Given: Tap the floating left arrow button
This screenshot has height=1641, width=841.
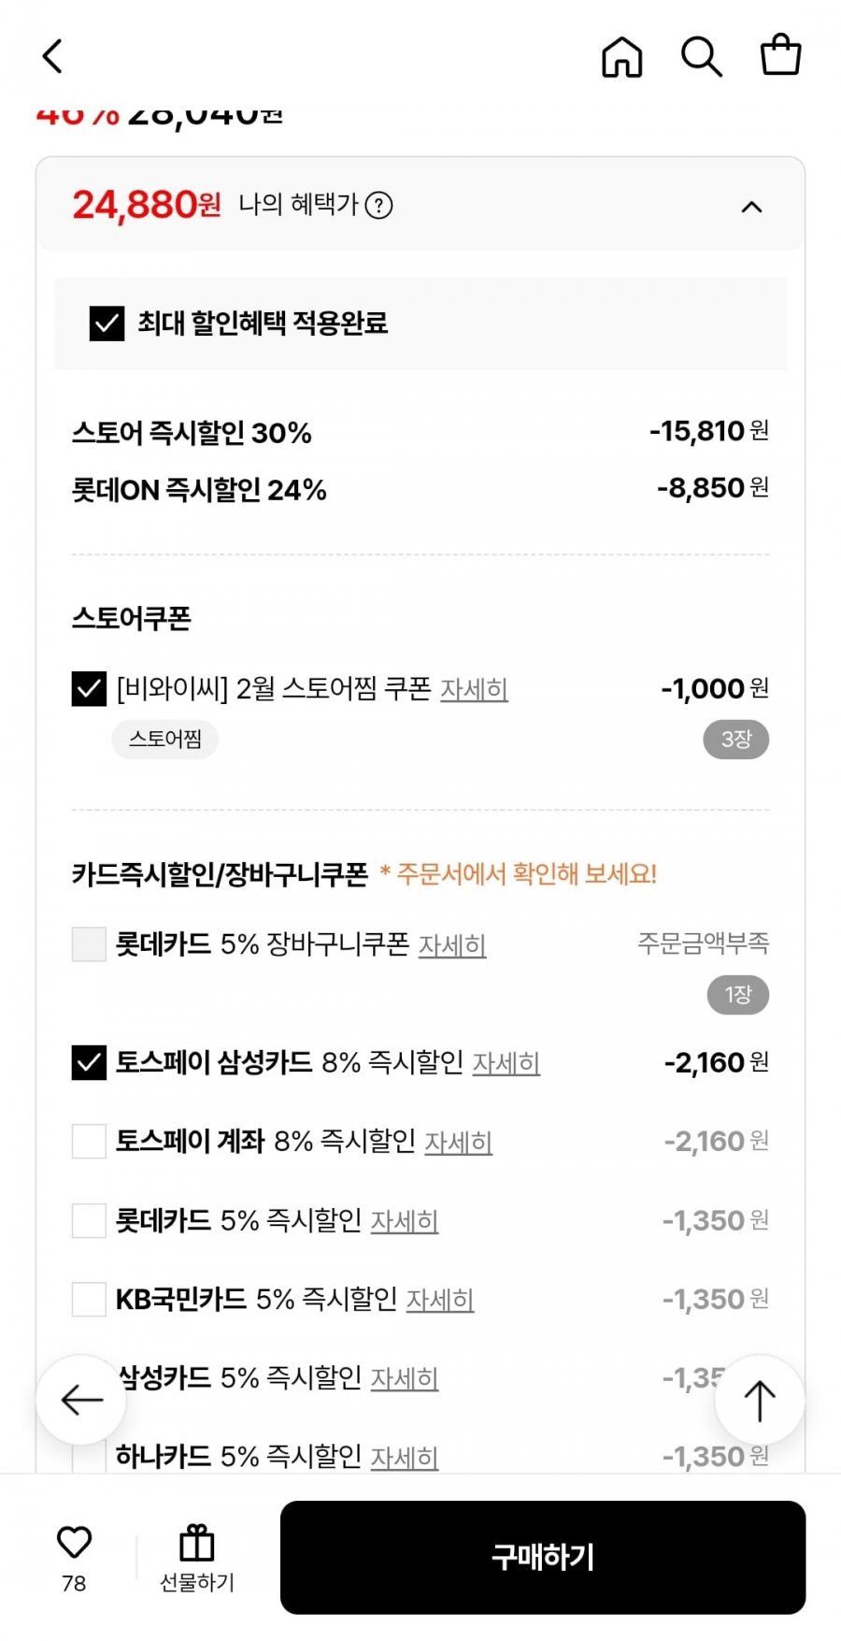Looking at the screenshot, I should tap(81, 1400).
